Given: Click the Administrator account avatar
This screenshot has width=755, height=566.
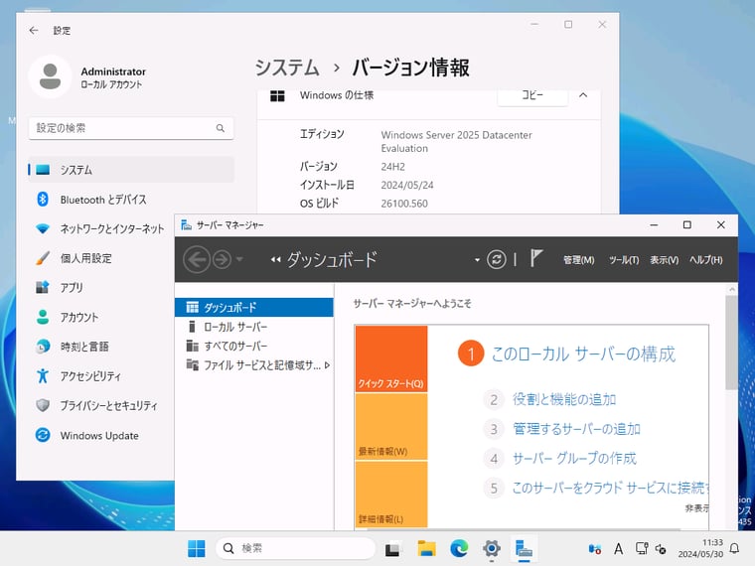Looking at the screenshot, I should point(50,76).
